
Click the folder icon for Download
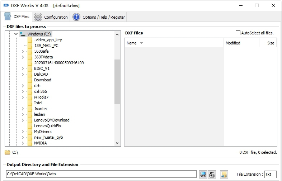pos(30,80)
